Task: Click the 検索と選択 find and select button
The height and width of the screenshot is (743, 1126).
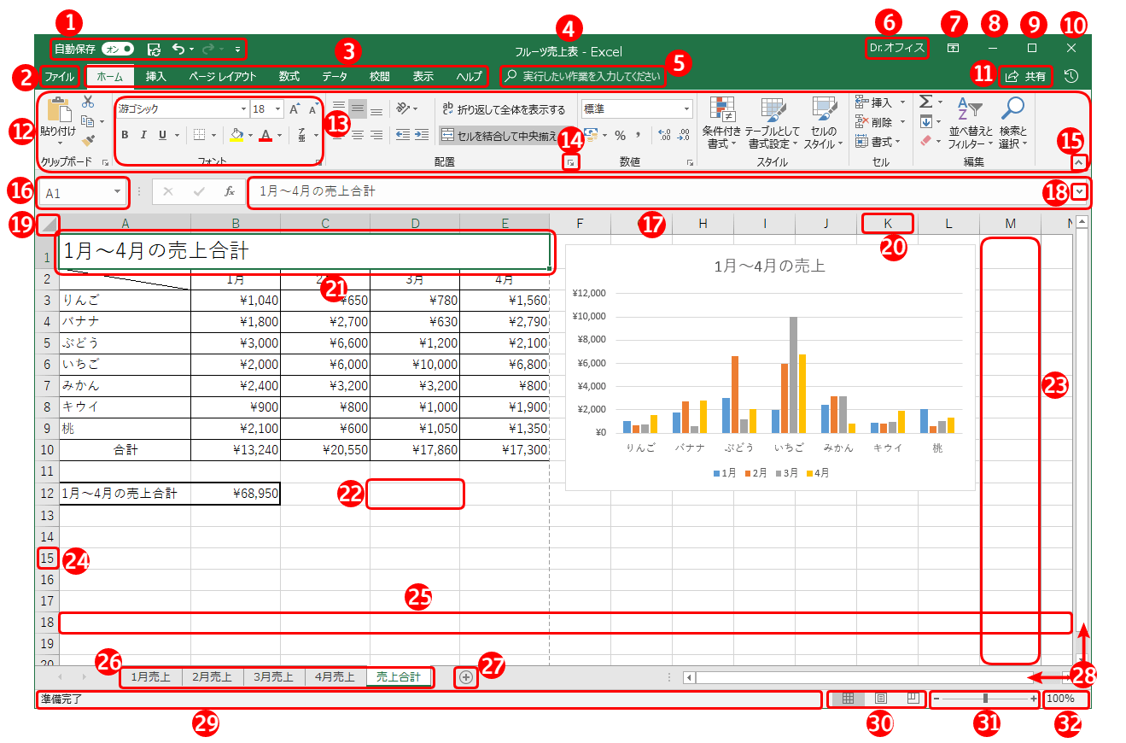Action: [1014, 123]
